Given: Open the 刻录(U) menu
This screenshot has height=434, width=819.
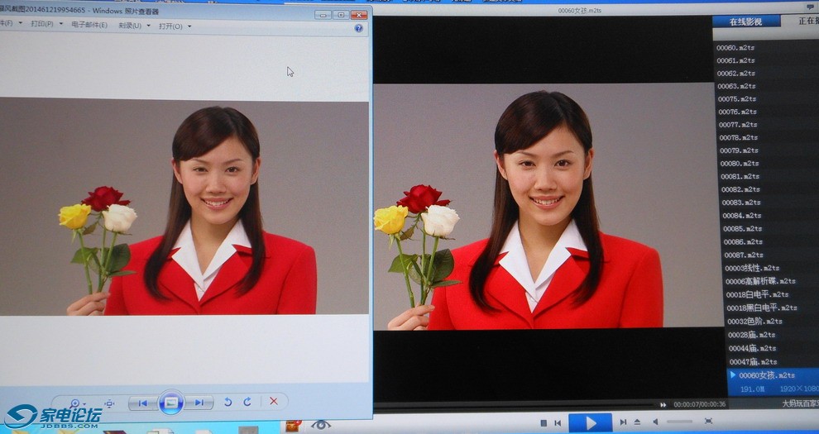Looking at the screenshot, I should coord(134,26).
